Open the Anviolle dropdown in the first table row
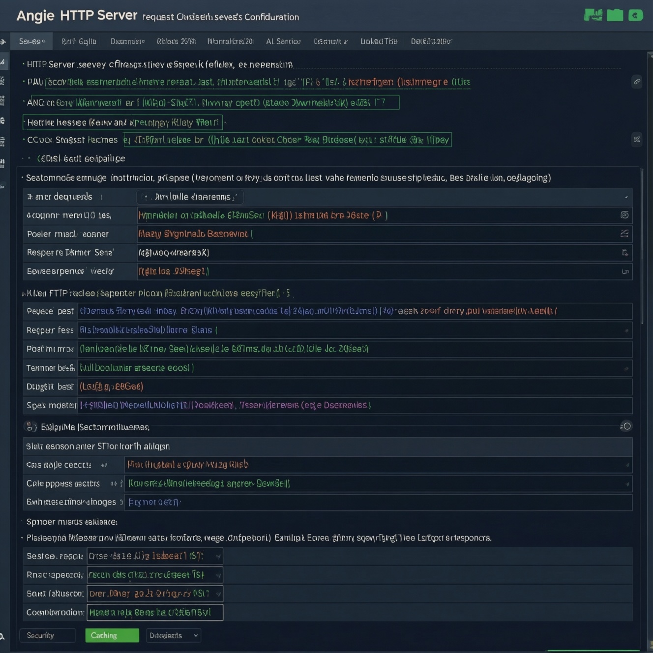 [190, 197]
